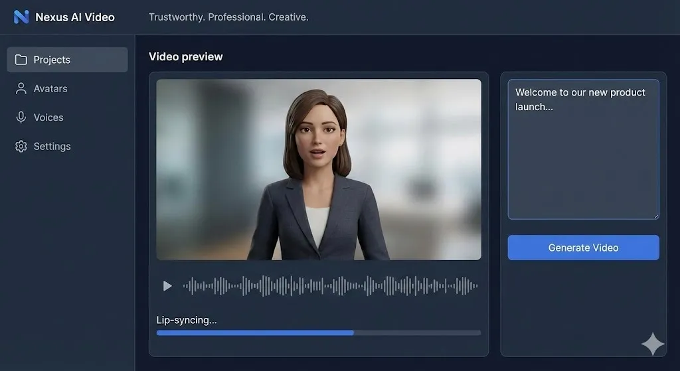Open the Settings section
Screen dimensions: 680x371
67,146
